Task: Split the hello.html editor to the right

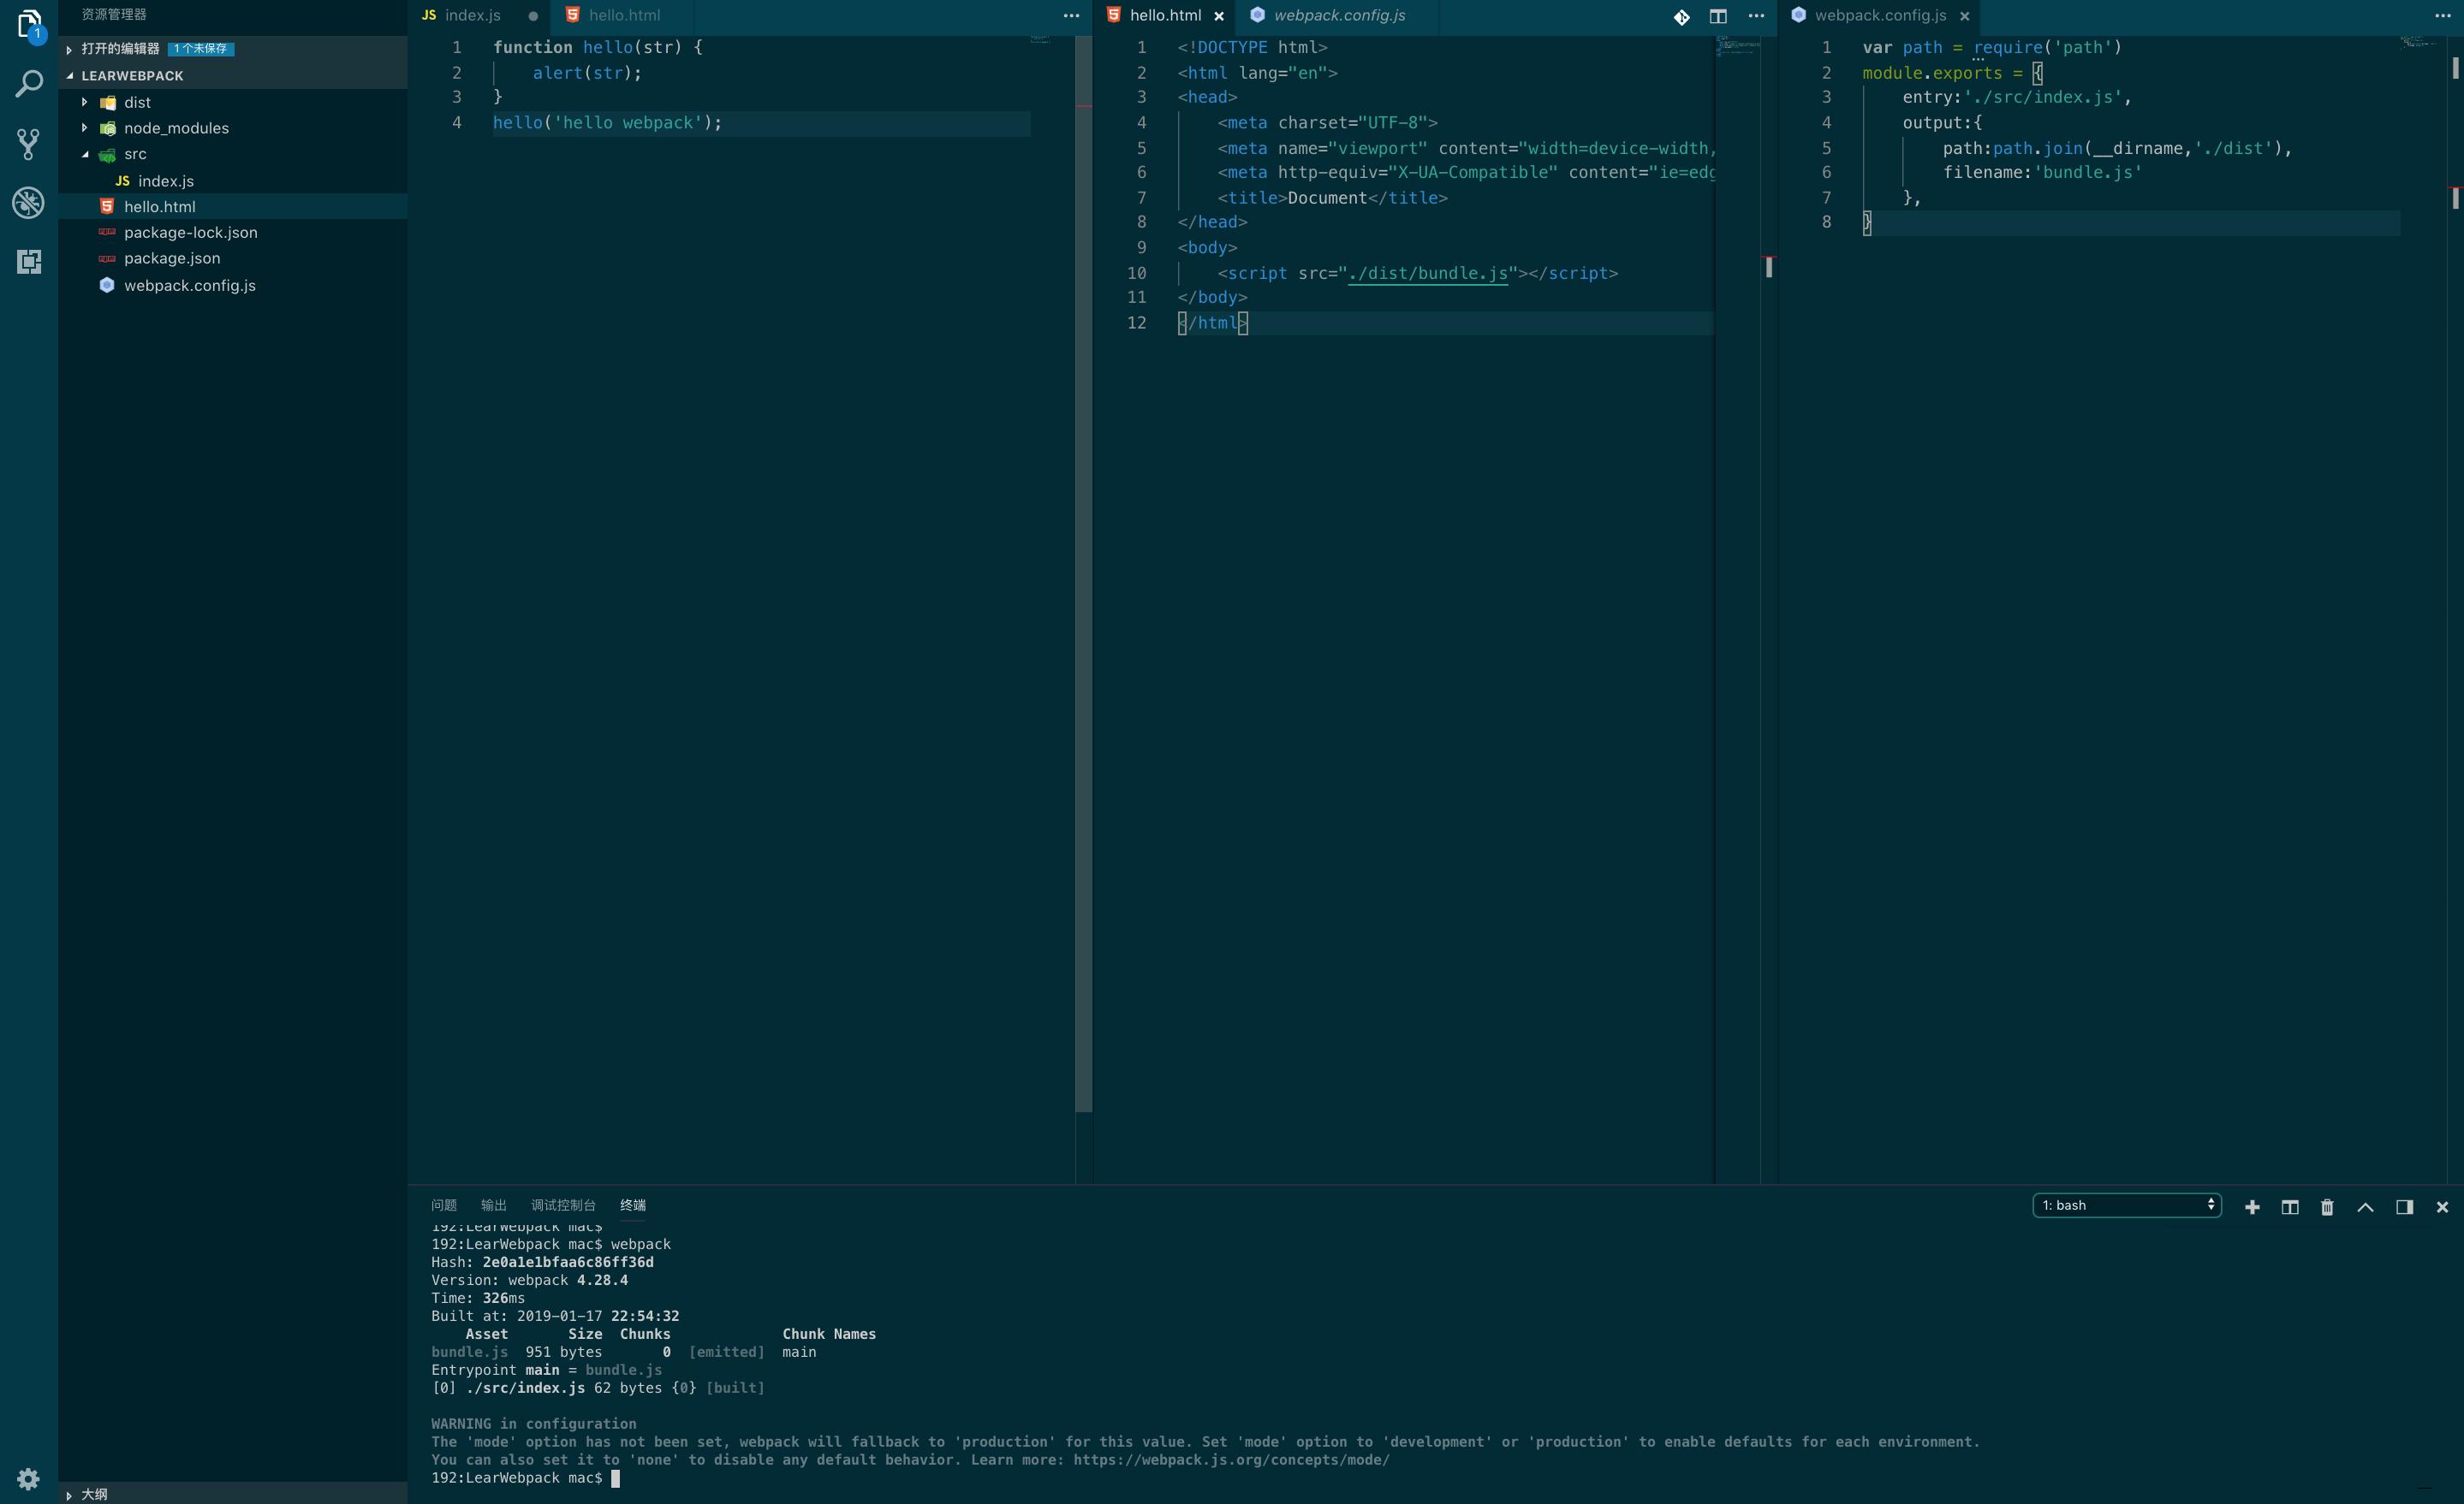Action: click(x=1718, y=16)
